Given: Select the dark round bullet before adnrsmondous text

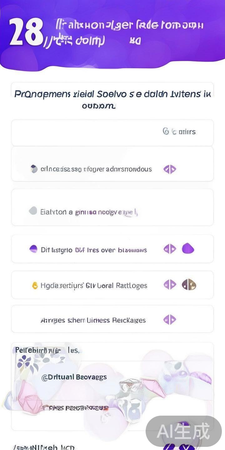Looking at the screenshot, I should [34, 169].
